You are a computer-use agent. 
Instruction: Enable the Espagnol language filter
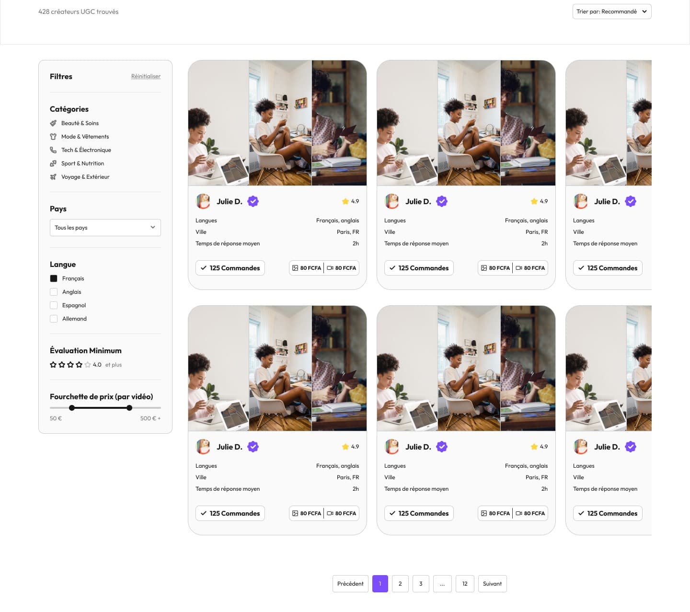pyautogui.click(x=54, y=305)
